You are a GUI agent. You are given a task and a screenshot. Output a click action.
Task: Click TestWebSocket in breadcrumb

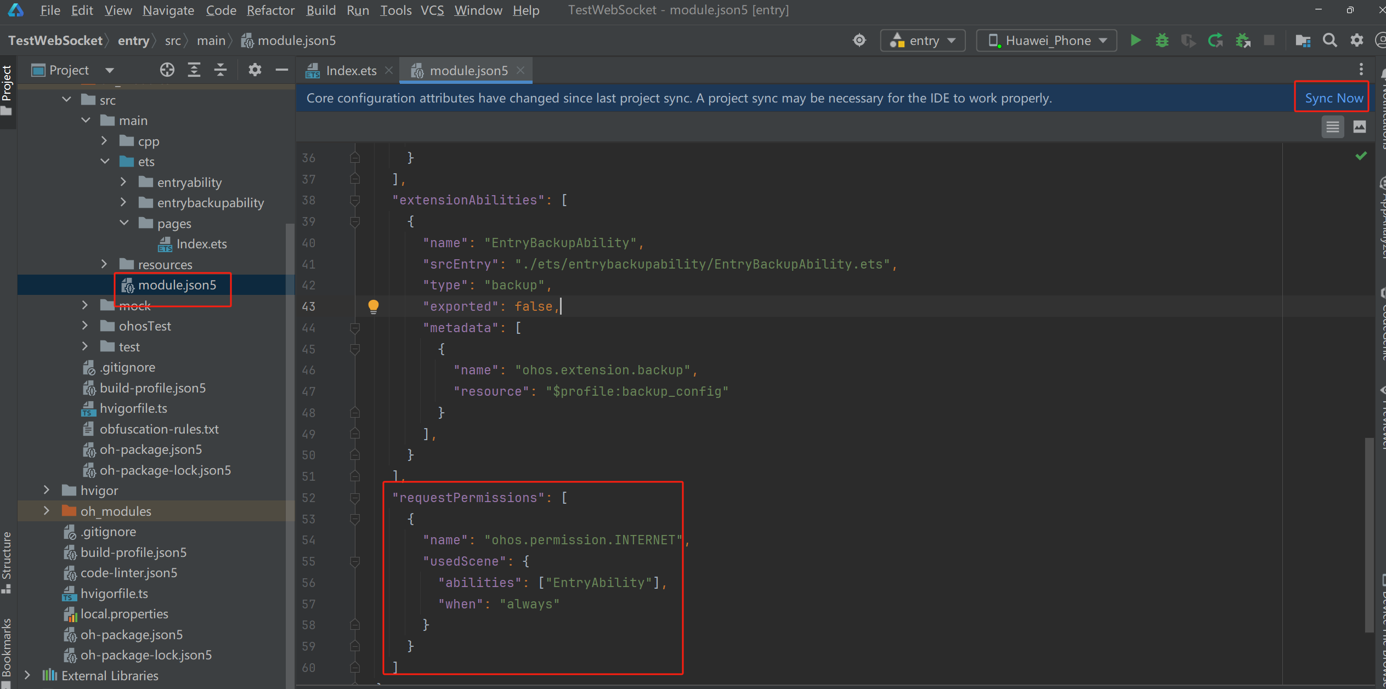point(55,41)
